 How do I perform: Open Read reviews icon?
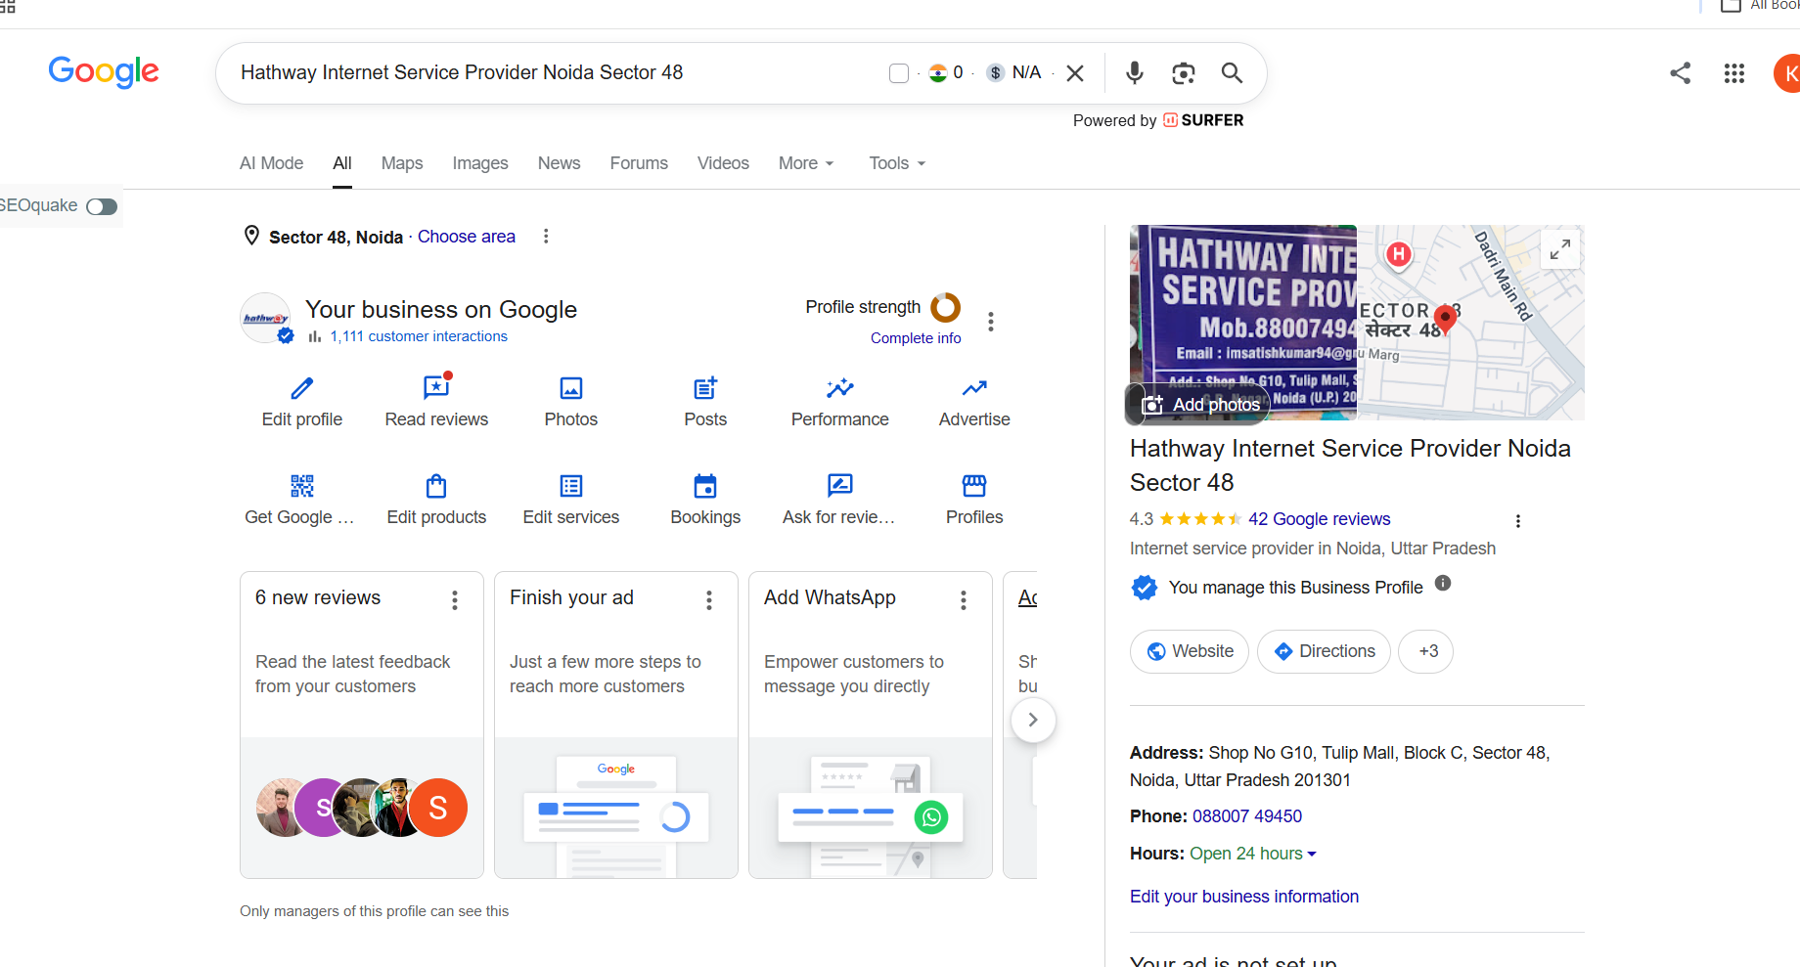click(436, 388)
